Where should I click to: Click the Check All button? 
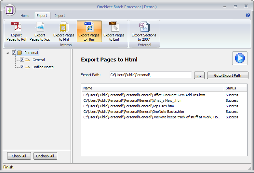[x=19, y=156]
